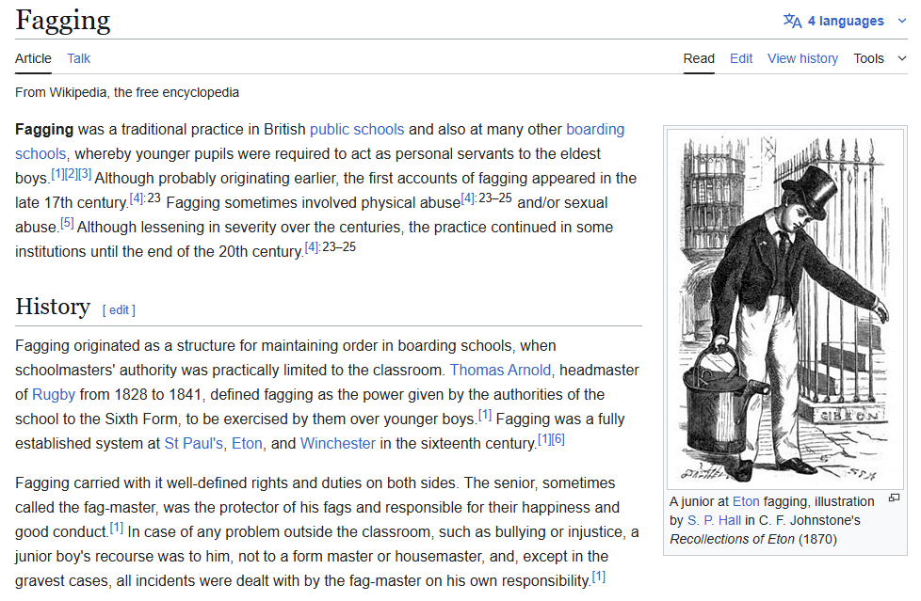Click citation [3] after eldest boys
This screenshot has height=601, width=921.
pos(85,174)
